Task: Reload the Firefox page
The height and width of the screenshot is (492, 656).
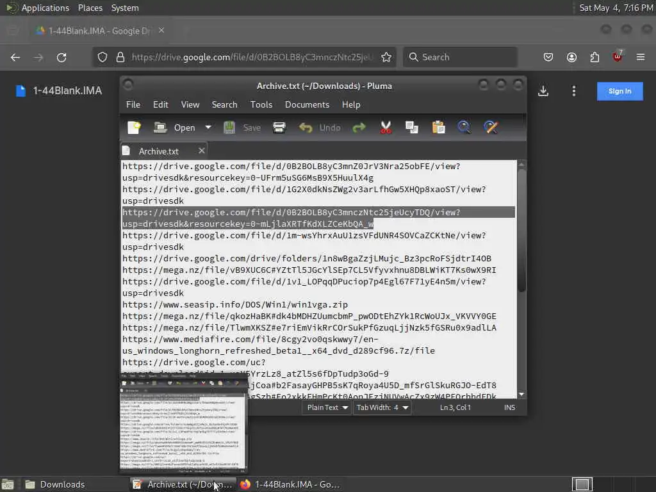Action: click(61, 57)
